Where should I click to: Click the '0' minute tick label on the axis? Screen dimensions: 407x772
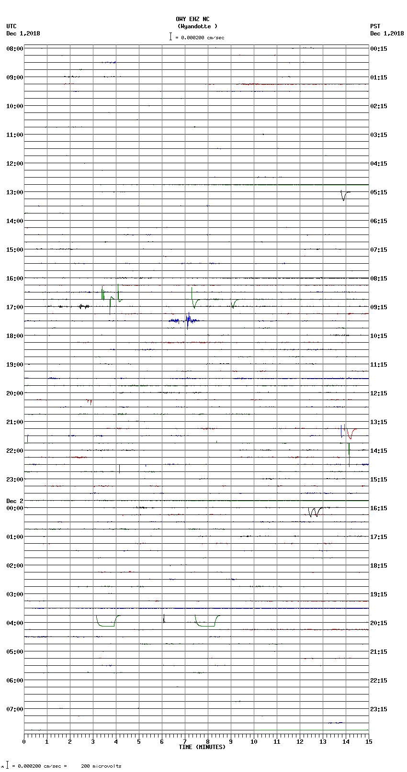coord(24,742)
